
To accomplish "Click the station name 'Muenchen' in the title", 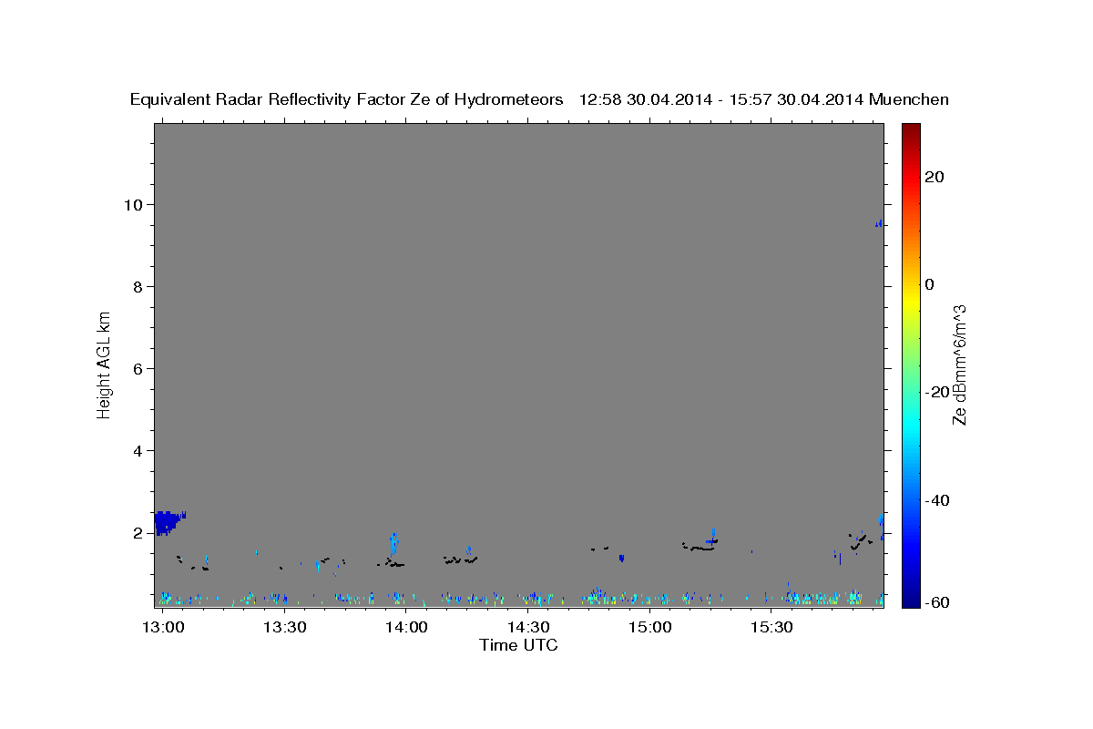I will coord(909,100).
